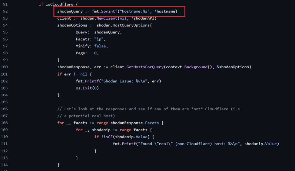Click the Page: field on line 98
295x171 pixels.
(x=81, y=53)
